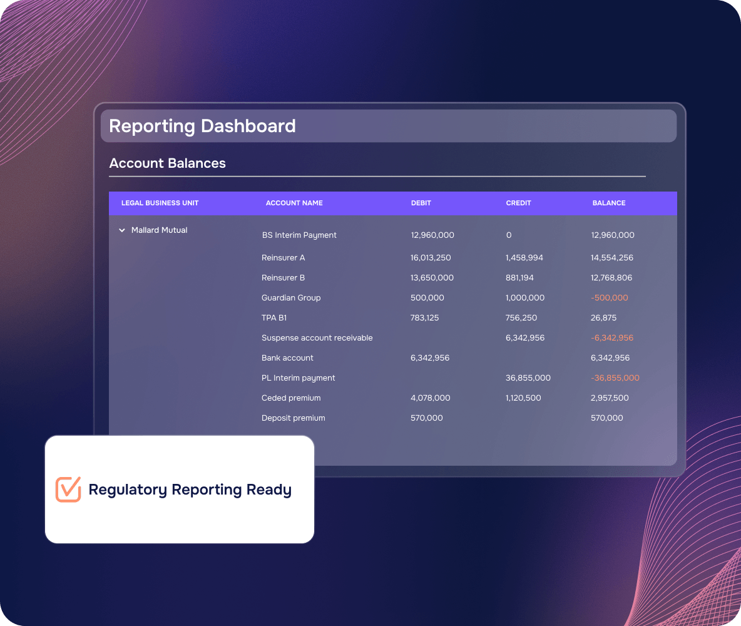741x626 pixels.
Task: Click Bank account balance 6,342,956
Action: pos(610,358)
